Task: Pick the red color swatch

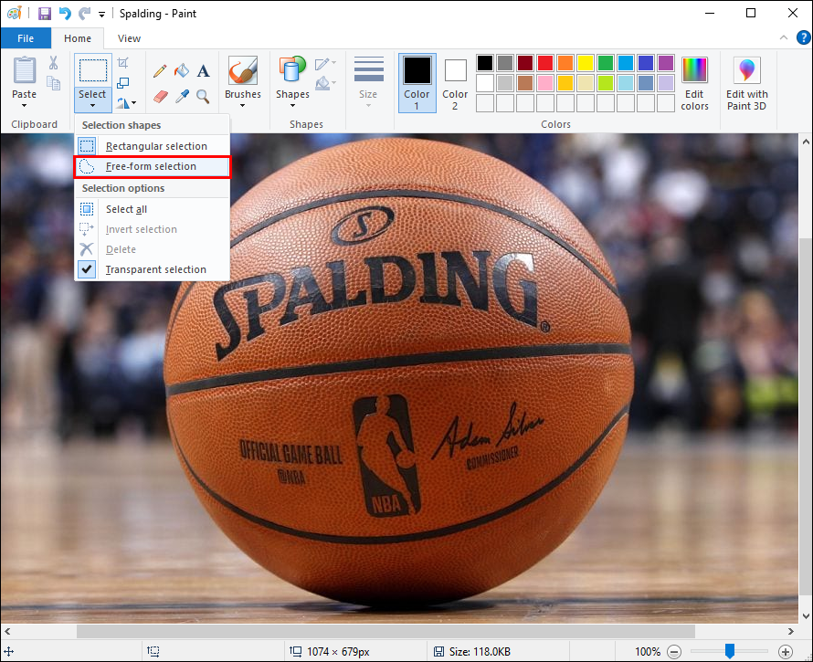Action: (545, 63)
